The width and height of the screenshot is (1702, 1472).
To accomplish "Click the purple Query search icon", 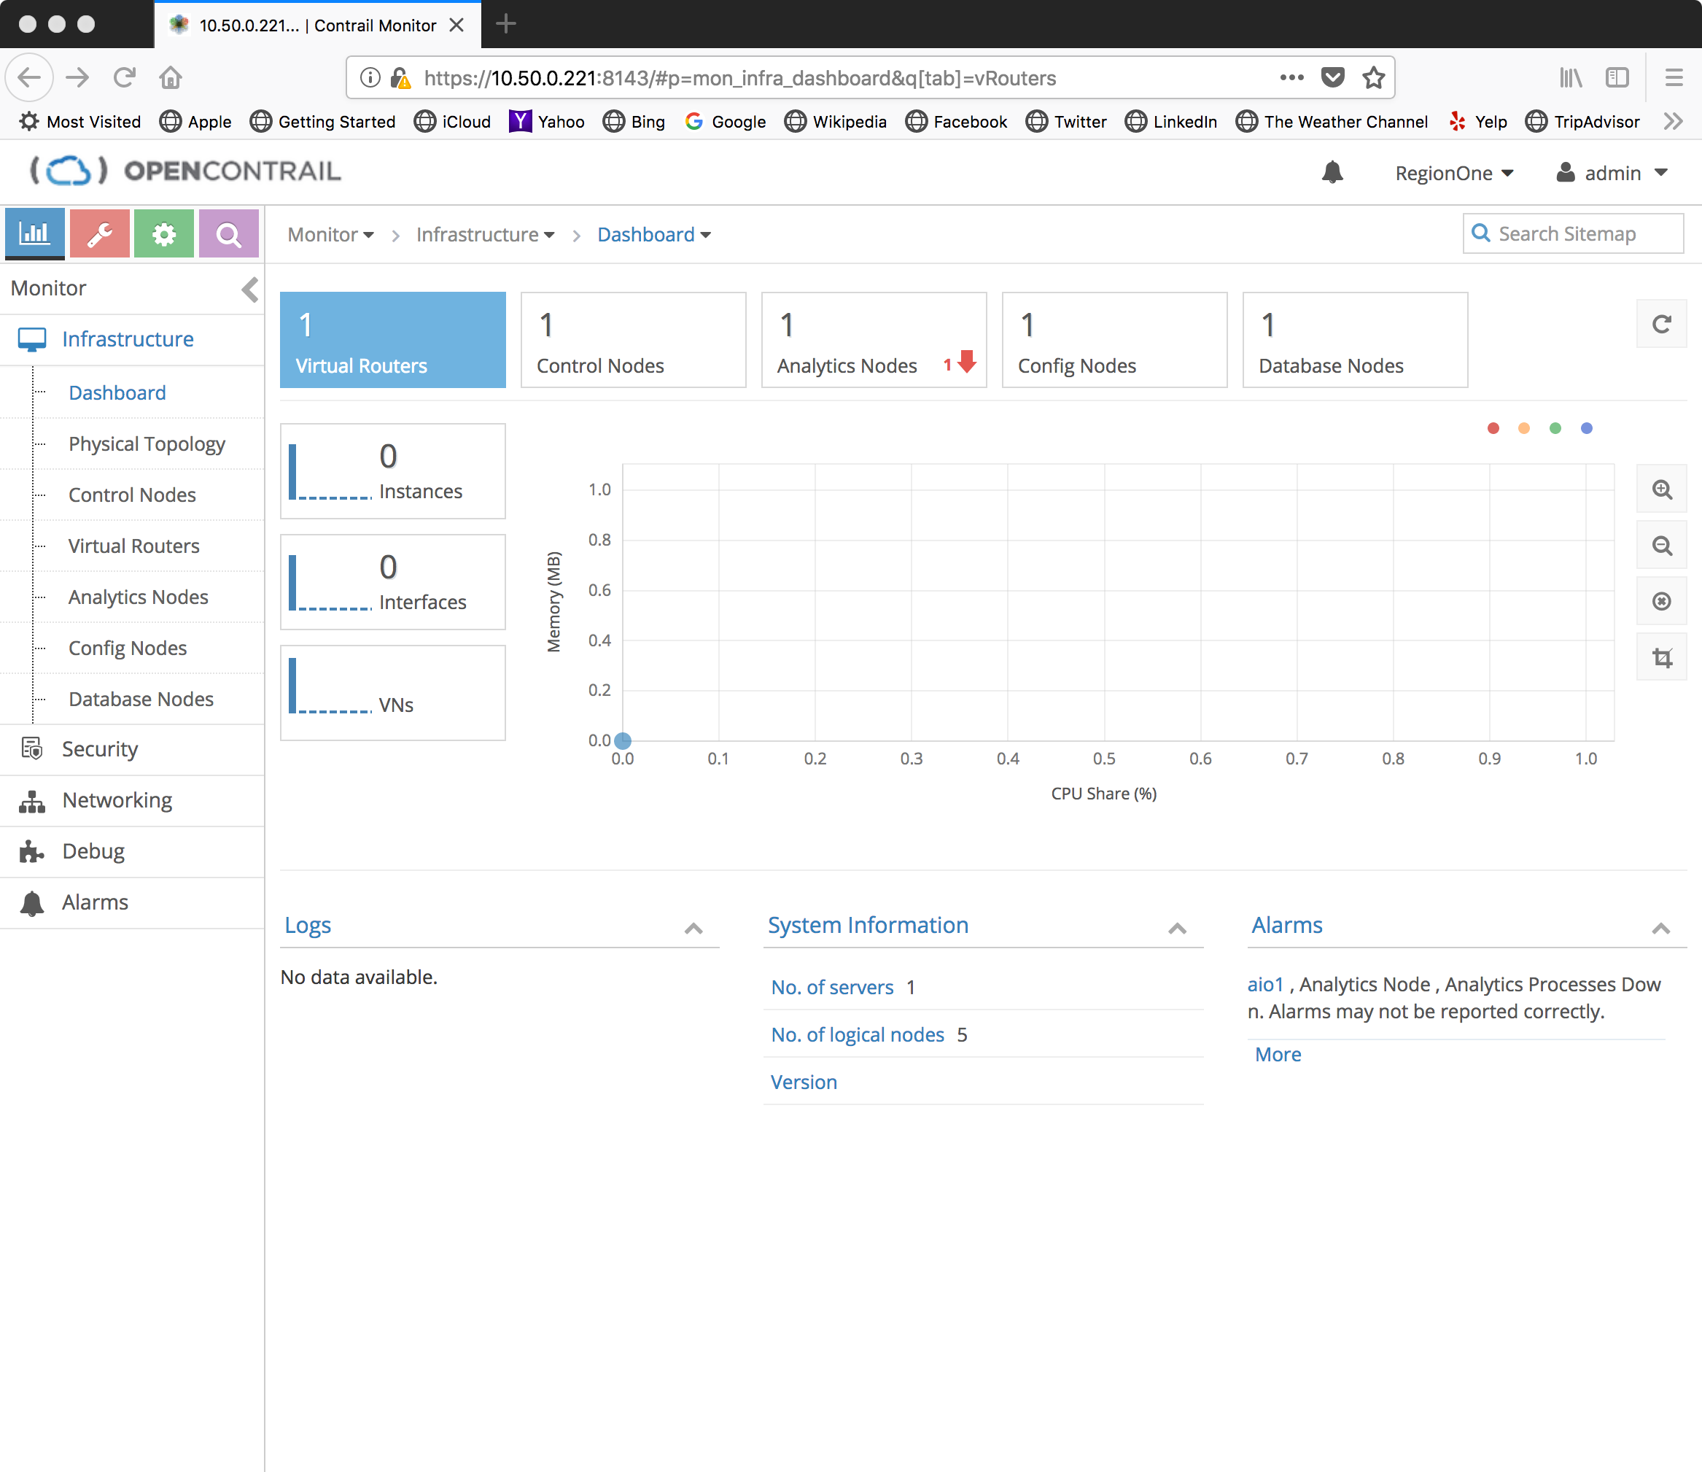I will pos(228,234).
